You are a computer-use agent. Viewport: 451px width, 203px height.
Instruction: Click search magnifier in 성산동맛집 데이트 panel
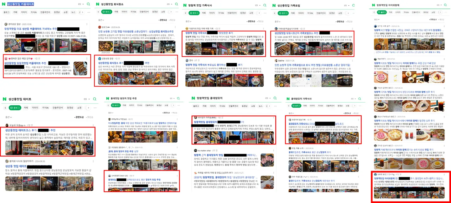click(94, 99)
